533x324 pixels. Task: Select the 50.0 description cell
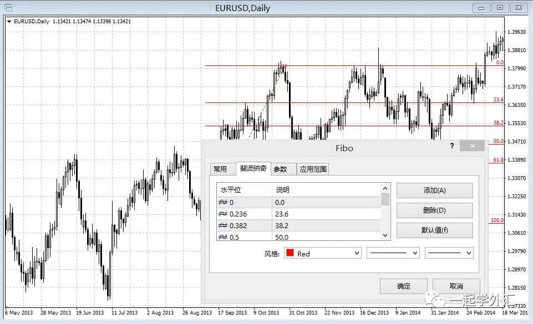[327, 236]
